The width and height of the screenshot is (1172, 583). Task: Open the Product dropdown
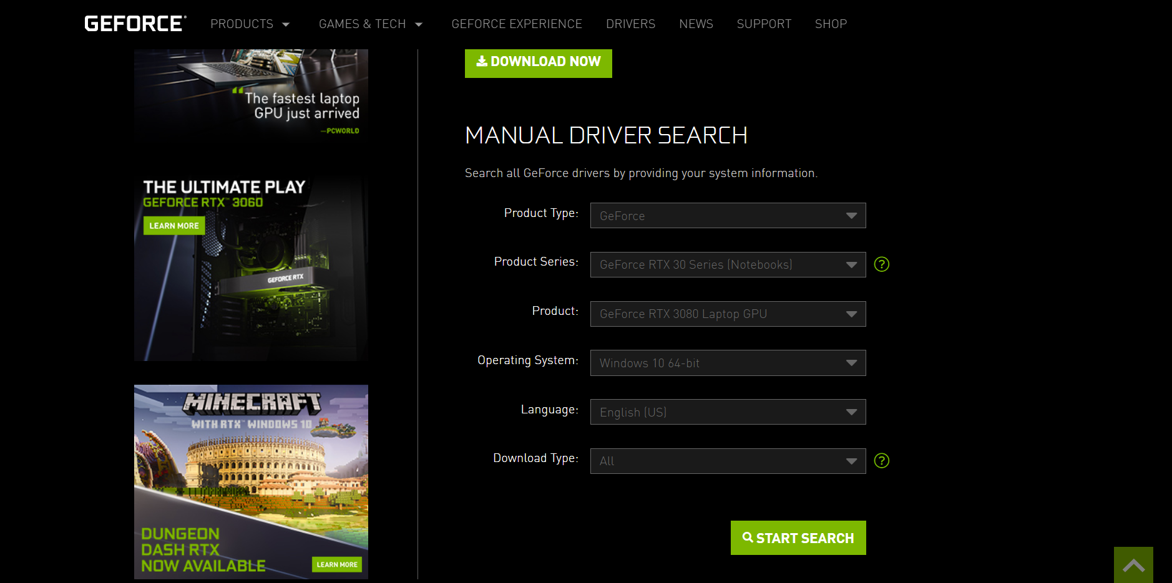coord(728,314)
